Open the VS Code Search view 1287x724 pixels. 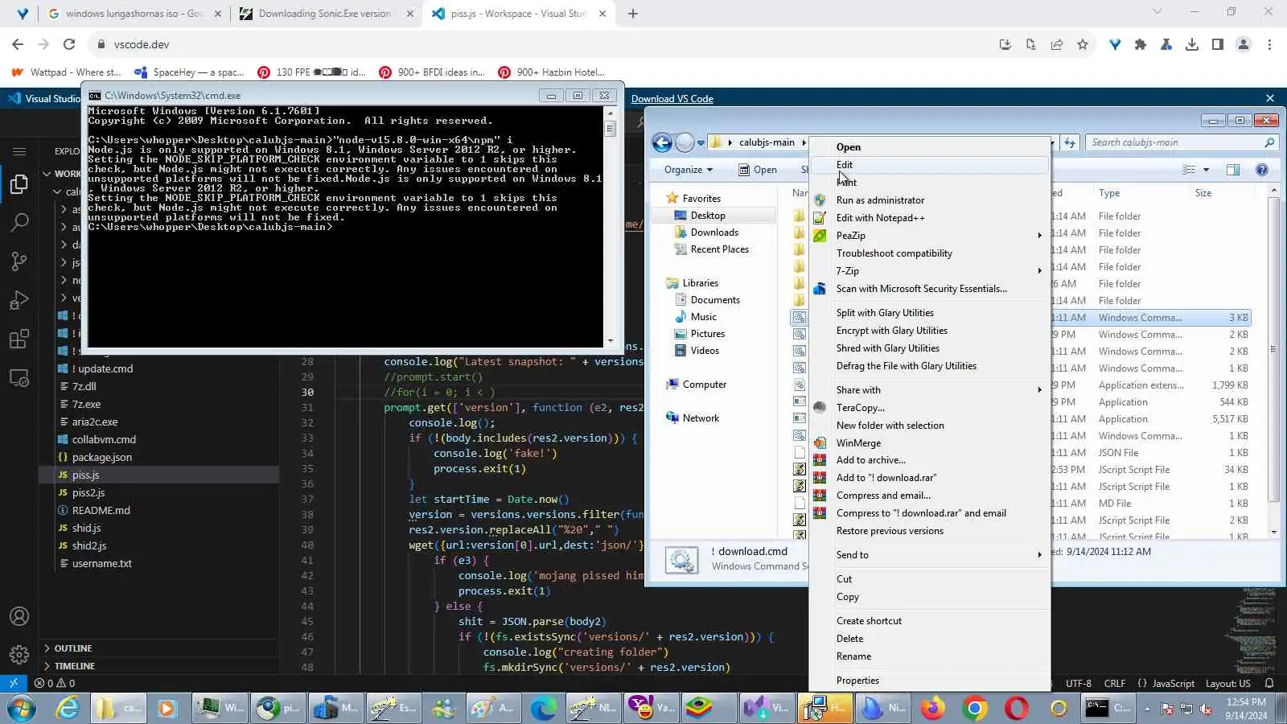tap(19, 222)
